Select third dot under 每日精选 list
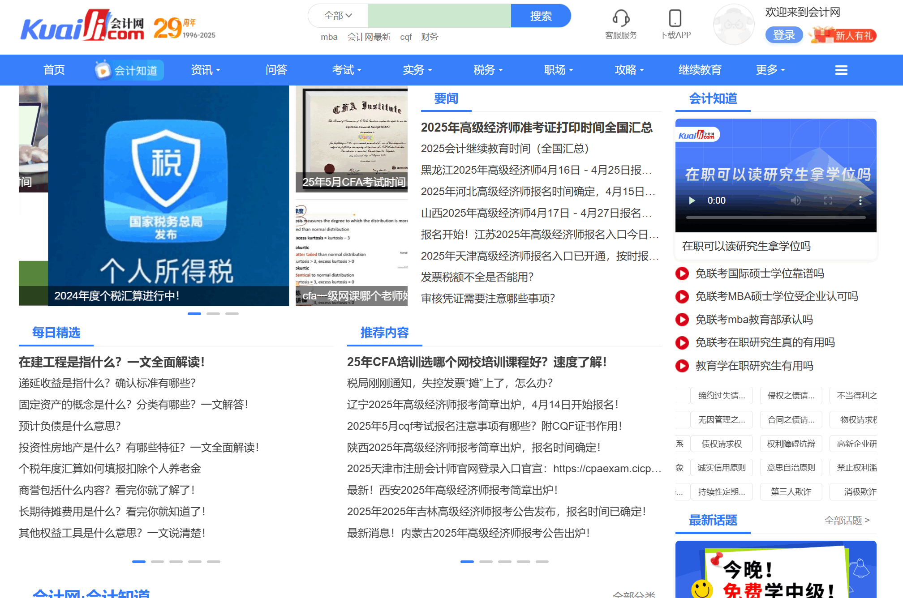Screen dimensions: 903x598 176,561
